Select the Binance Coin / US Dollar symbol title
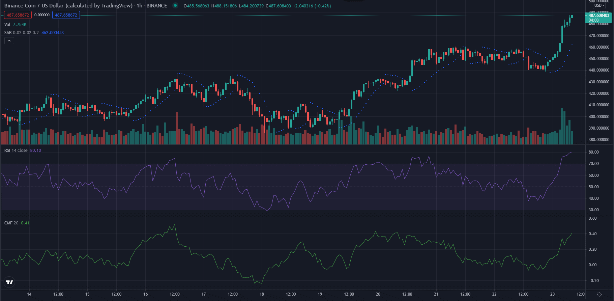Viewport: 614px width, 301px height. coord(68,6)
